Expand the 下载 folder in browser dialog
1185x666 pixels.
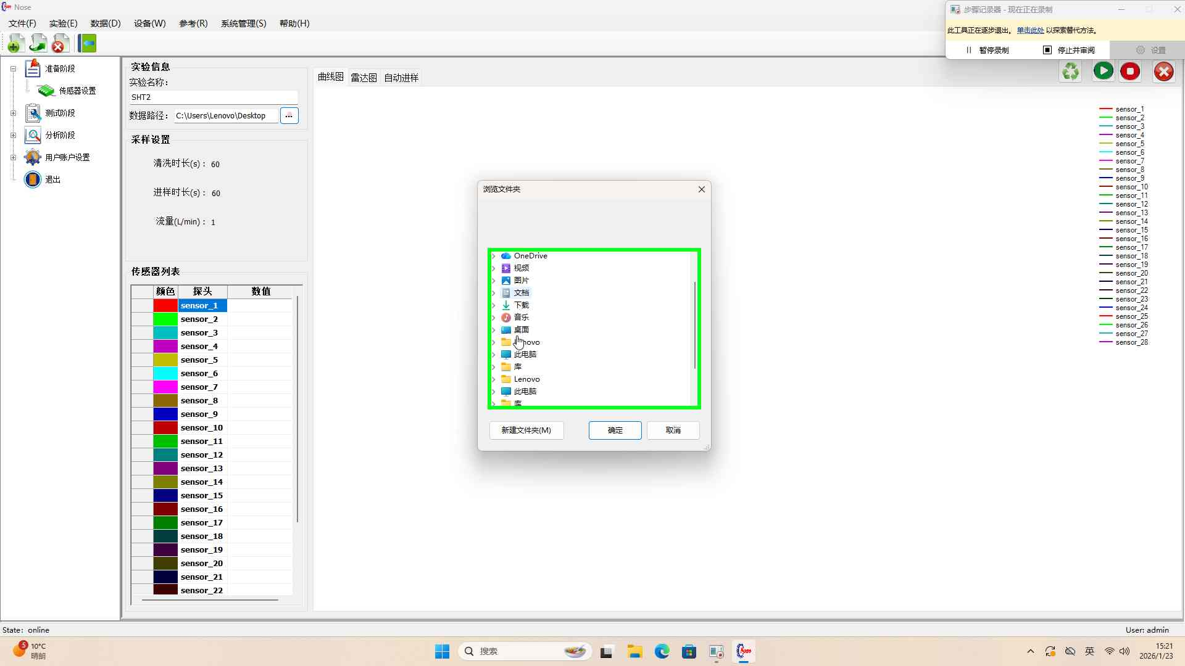(x=493, y=305)
